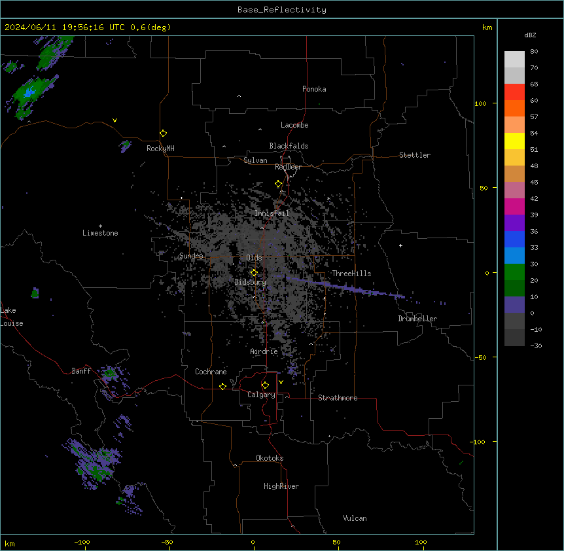Click the Okotoks city label
The height and width of the screenshot is (551, 564).
pyautogui.click(x=270, y=458)
